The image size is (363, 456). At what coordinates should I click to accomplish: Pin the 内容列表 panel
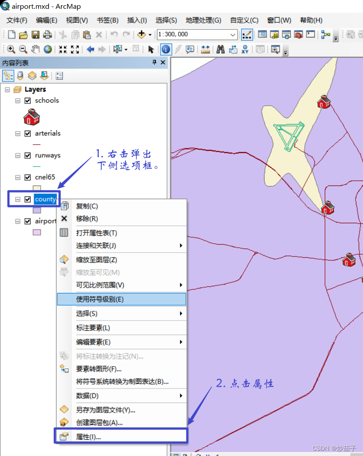(154, 62)
